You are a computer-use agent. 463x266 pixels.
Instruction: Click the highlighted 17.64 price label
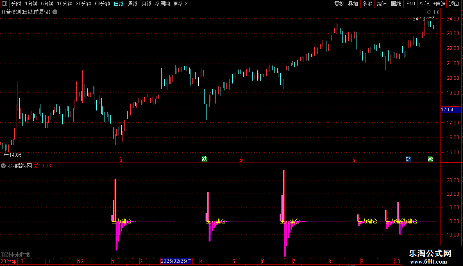451,110
